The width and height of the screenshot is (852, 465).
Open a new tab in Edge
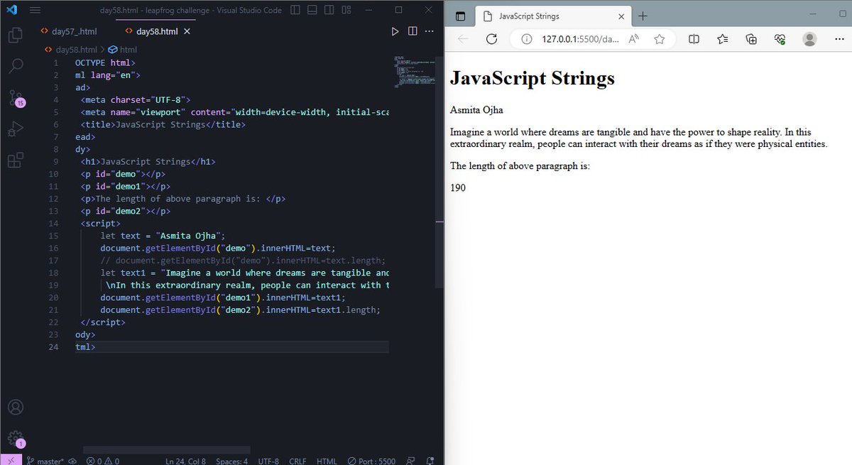643,16
